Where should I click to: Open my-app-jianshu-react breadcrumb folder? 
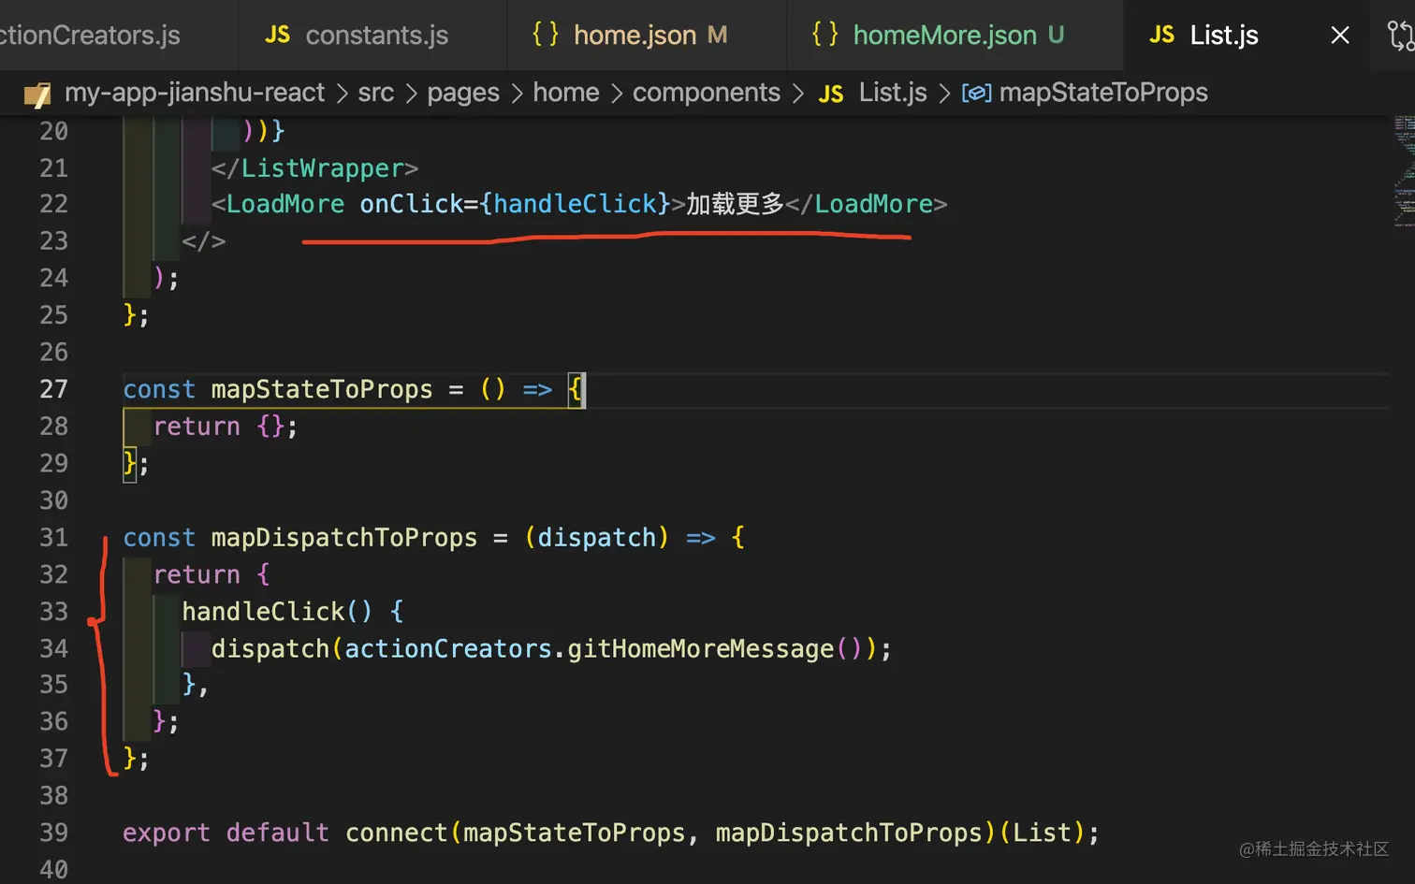tap(195, 93)
